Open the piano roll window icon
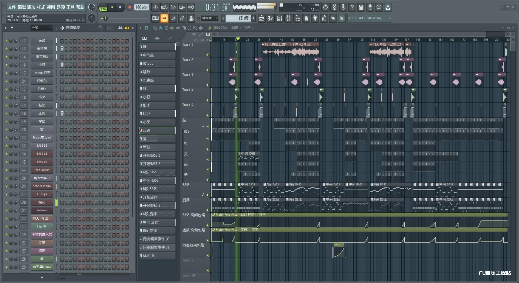519x283 pixels. pyautogui.click(x=271, y=18)
